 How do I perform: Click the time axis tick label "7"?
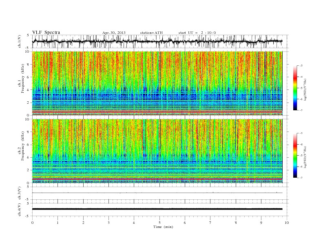[210, 223]
